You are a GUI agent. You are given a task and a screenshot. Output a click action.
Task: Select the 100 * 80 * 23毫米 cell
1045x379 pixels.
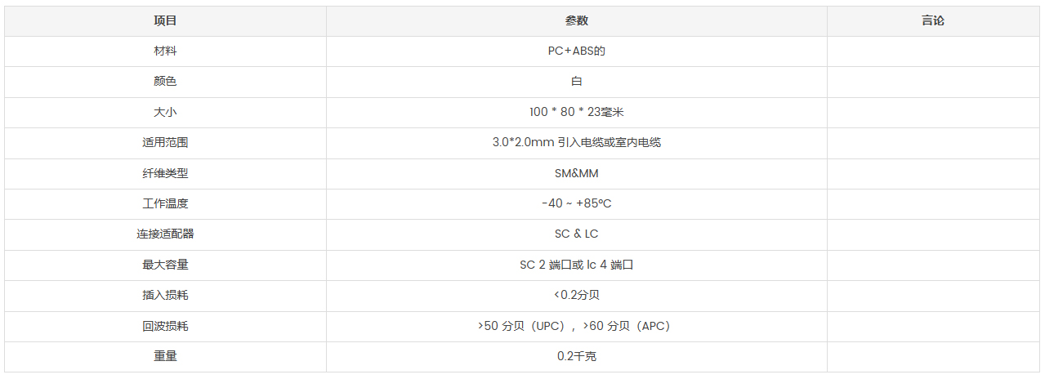coord(577,112)
